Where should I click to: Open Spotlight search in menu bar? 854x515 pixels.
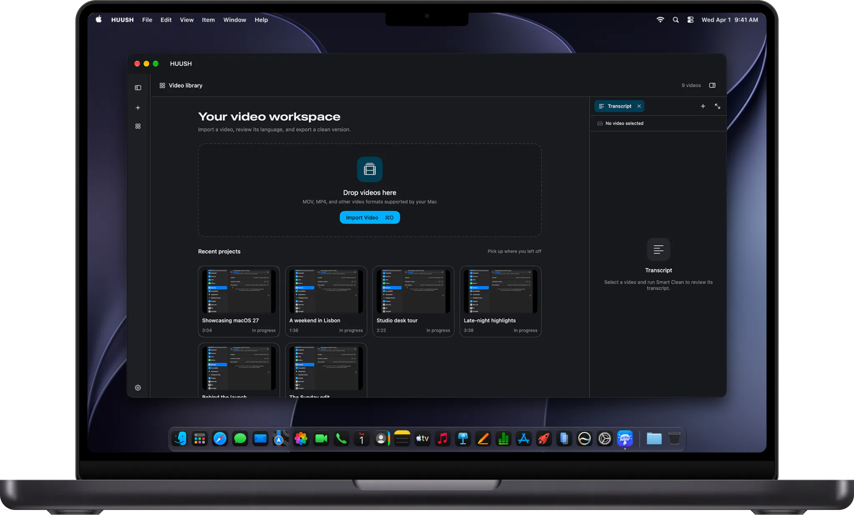676,20
